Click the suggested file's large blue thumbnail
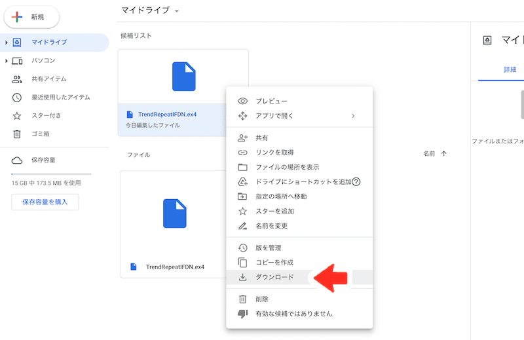The image size is (524, 340). click(x=184, y=77)
